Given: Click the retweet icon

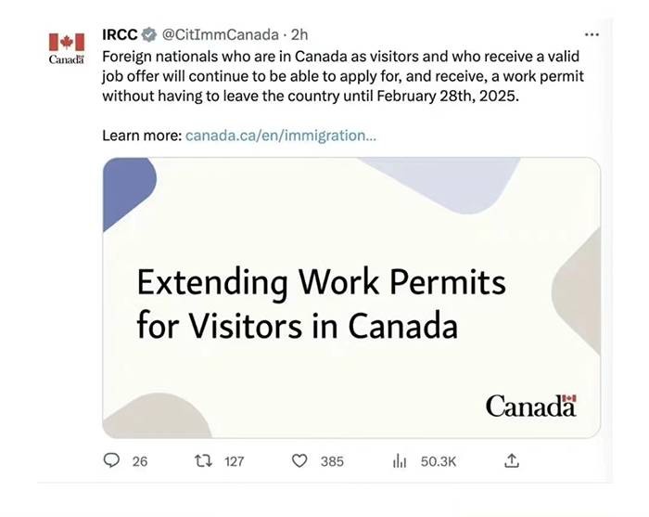Looking at the screenshot, I should pyautogui.click(x=203, y=460).
